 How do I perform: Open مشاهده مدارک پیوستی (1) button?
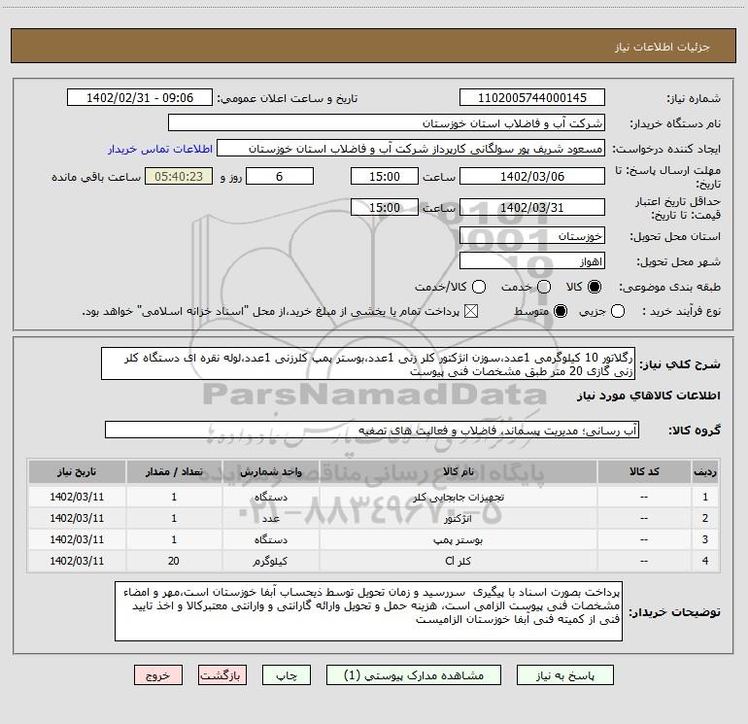414,674
